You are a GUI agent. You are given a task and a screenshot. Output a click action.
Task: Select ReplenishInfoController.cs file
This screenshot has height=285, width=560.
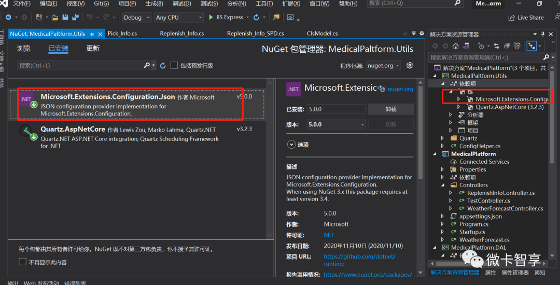[x=501, y=193]
